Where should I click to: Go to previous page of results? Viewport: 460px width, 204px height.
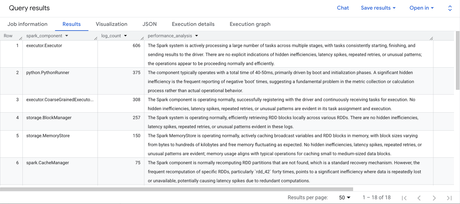click(419, 198)
